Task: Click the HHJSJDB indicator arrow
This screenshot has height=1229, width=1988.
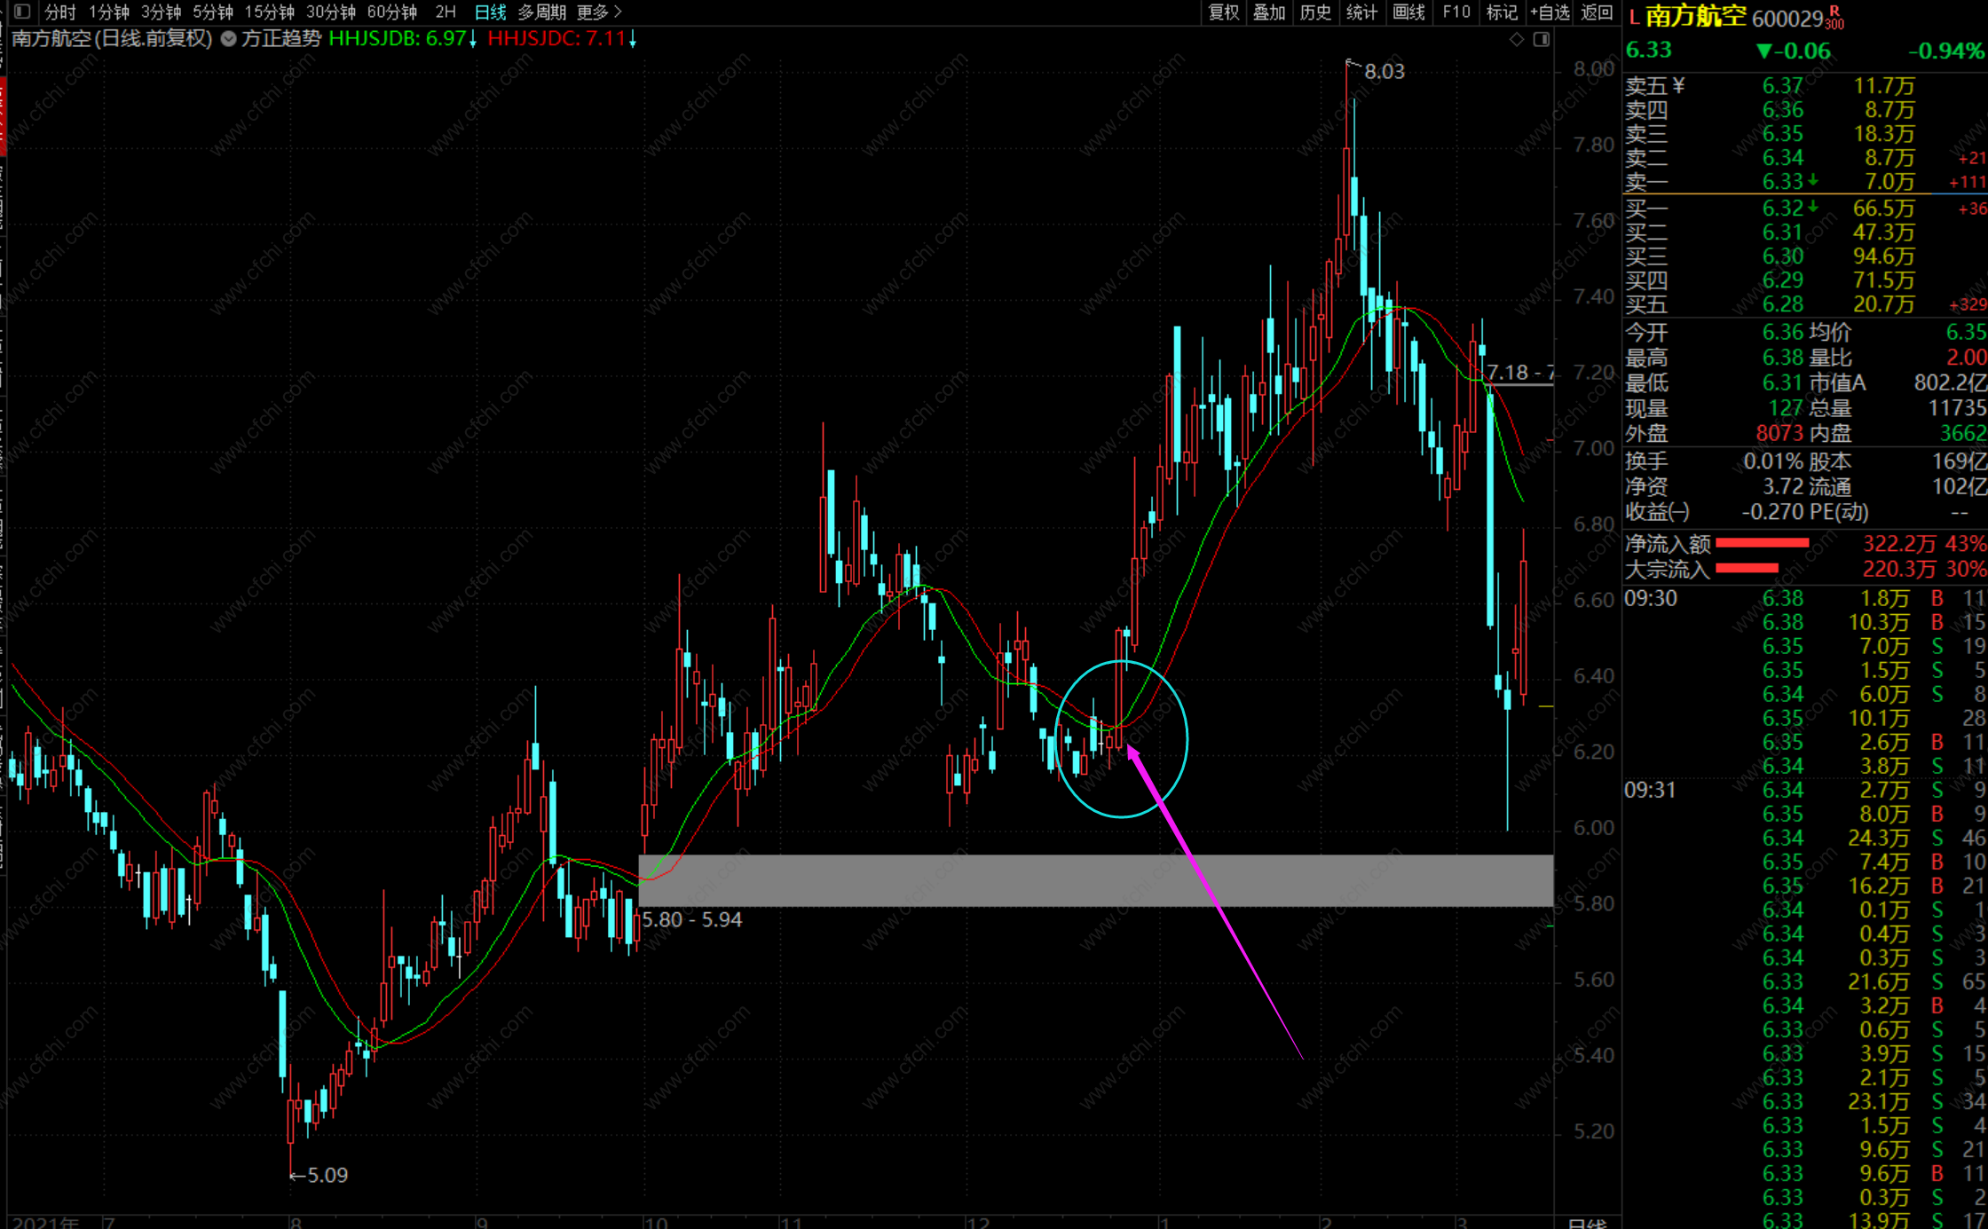Action: tap(473, 39)
